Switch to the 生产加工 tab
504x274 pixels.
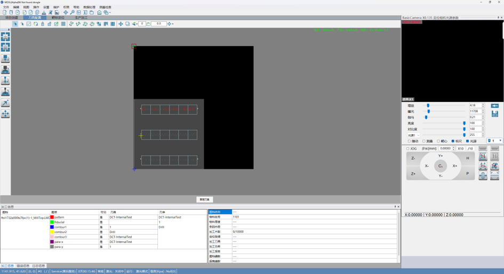(81, 18)
